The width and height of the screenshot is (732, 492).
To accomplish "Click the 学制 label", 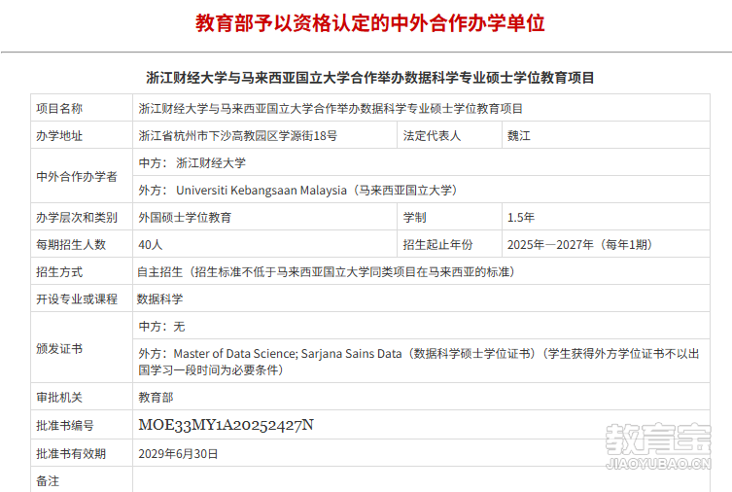I will (414, 218).
